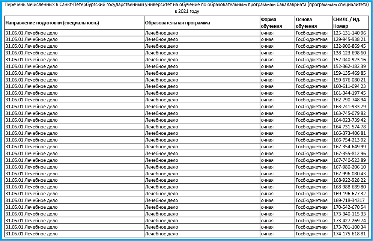Select the cell with number 167-980-206 10
Screen dimensions: 373x241
click(x=350, y=167)
